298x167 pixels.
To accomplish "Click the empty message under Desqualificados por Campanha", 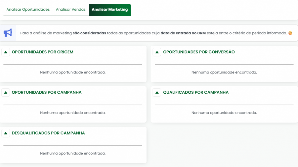I will tap(73, 153).
